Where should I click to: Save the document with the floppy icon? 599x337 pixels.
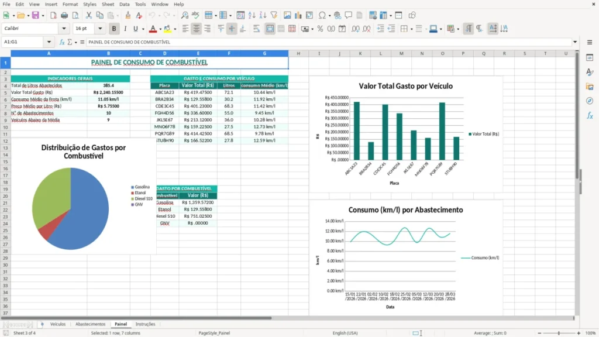tap(36, 15)
